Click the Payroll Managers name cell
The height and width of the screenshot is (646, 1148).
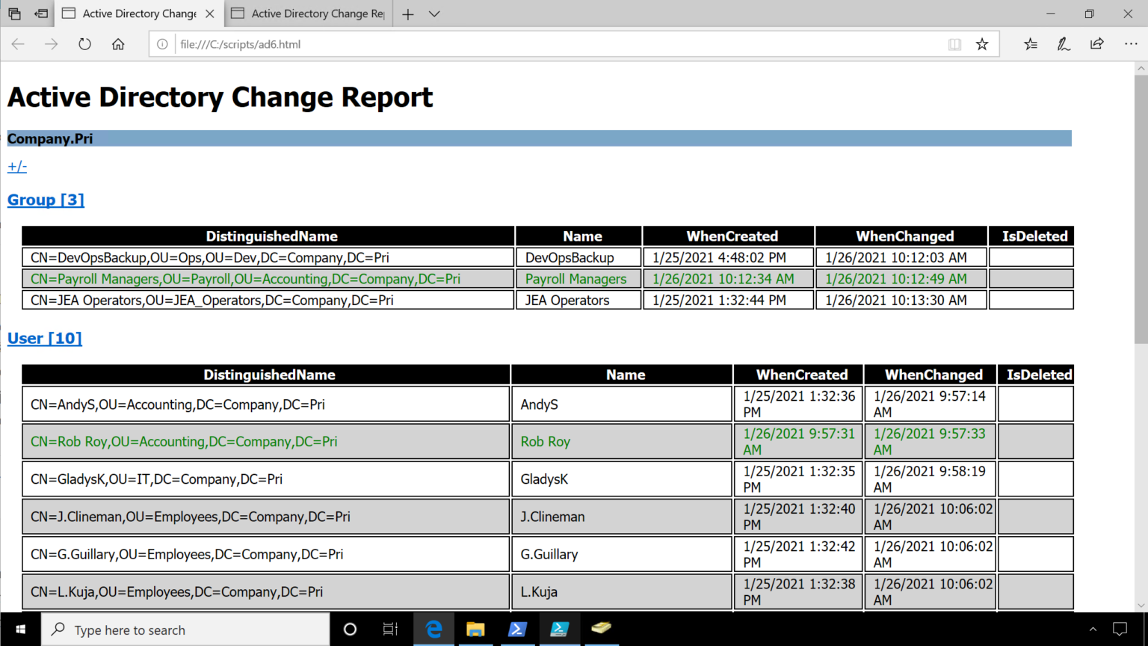tap(578, 279)
